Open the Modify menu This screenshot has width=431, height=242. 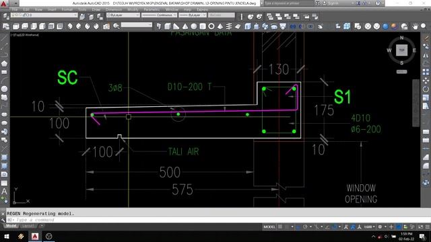pos(133,9)
